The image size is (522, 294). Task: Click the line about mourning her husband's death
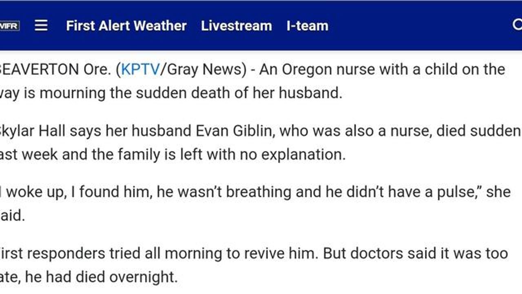pos(171,93)
